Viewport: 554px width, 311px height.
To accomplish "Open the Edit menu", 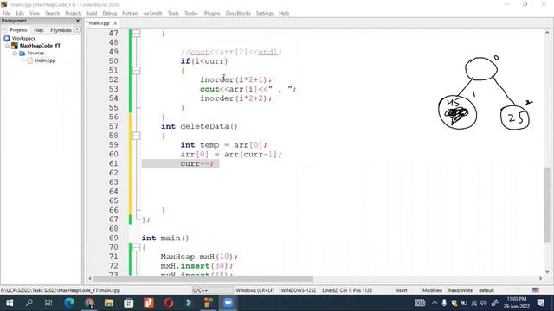I will pos(20,13).
